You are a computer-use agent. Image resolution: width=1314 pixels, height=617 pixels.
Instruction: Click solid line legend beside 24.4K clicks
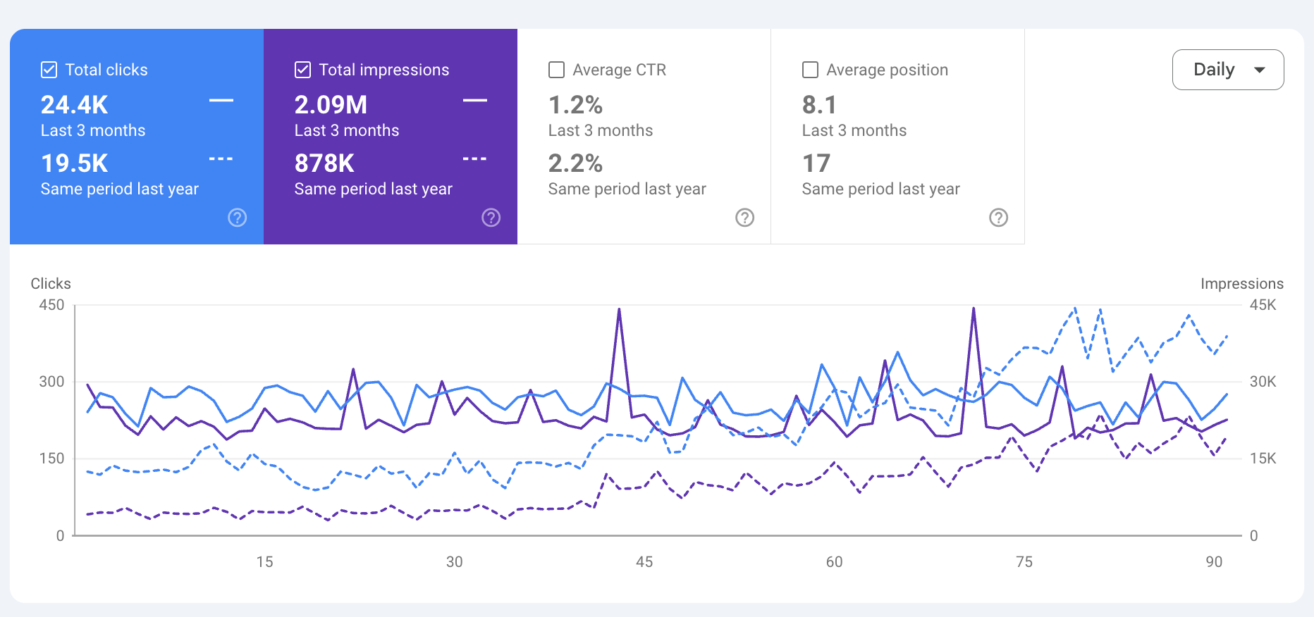click(x=221, y=101)
